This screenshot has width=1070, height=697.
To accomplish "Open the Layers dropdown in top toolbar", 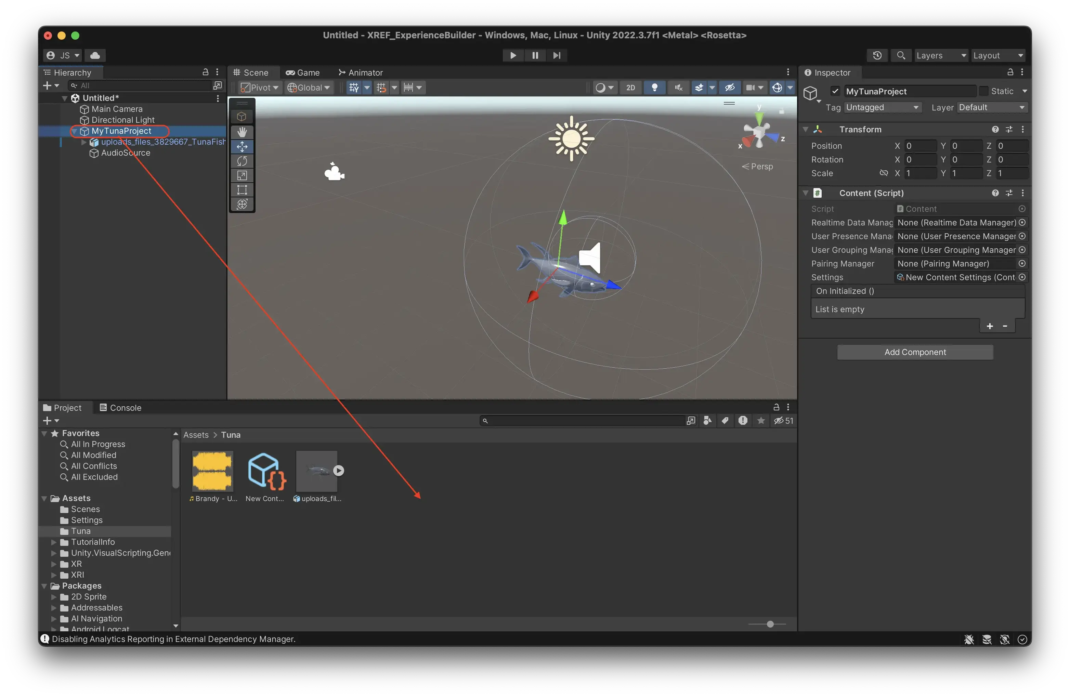I will [940, 55].
